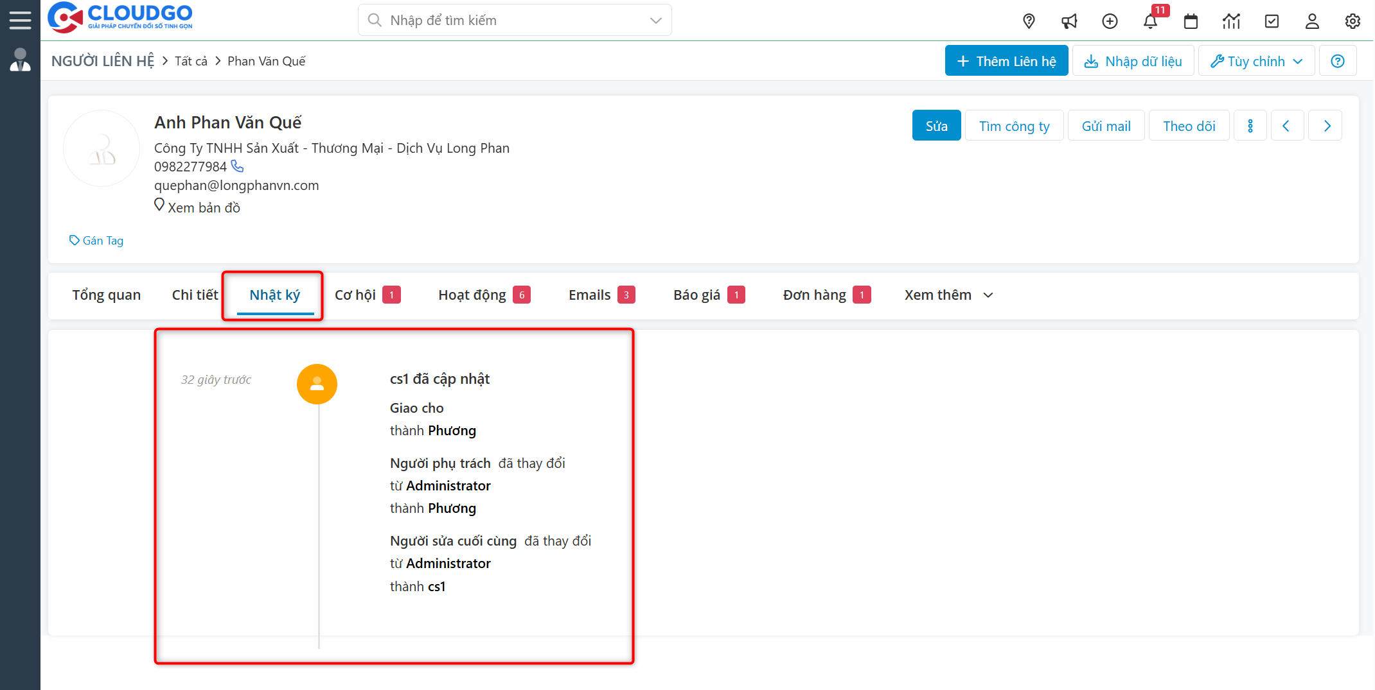View the analytics chart icon

click(x=1231, y=21)
